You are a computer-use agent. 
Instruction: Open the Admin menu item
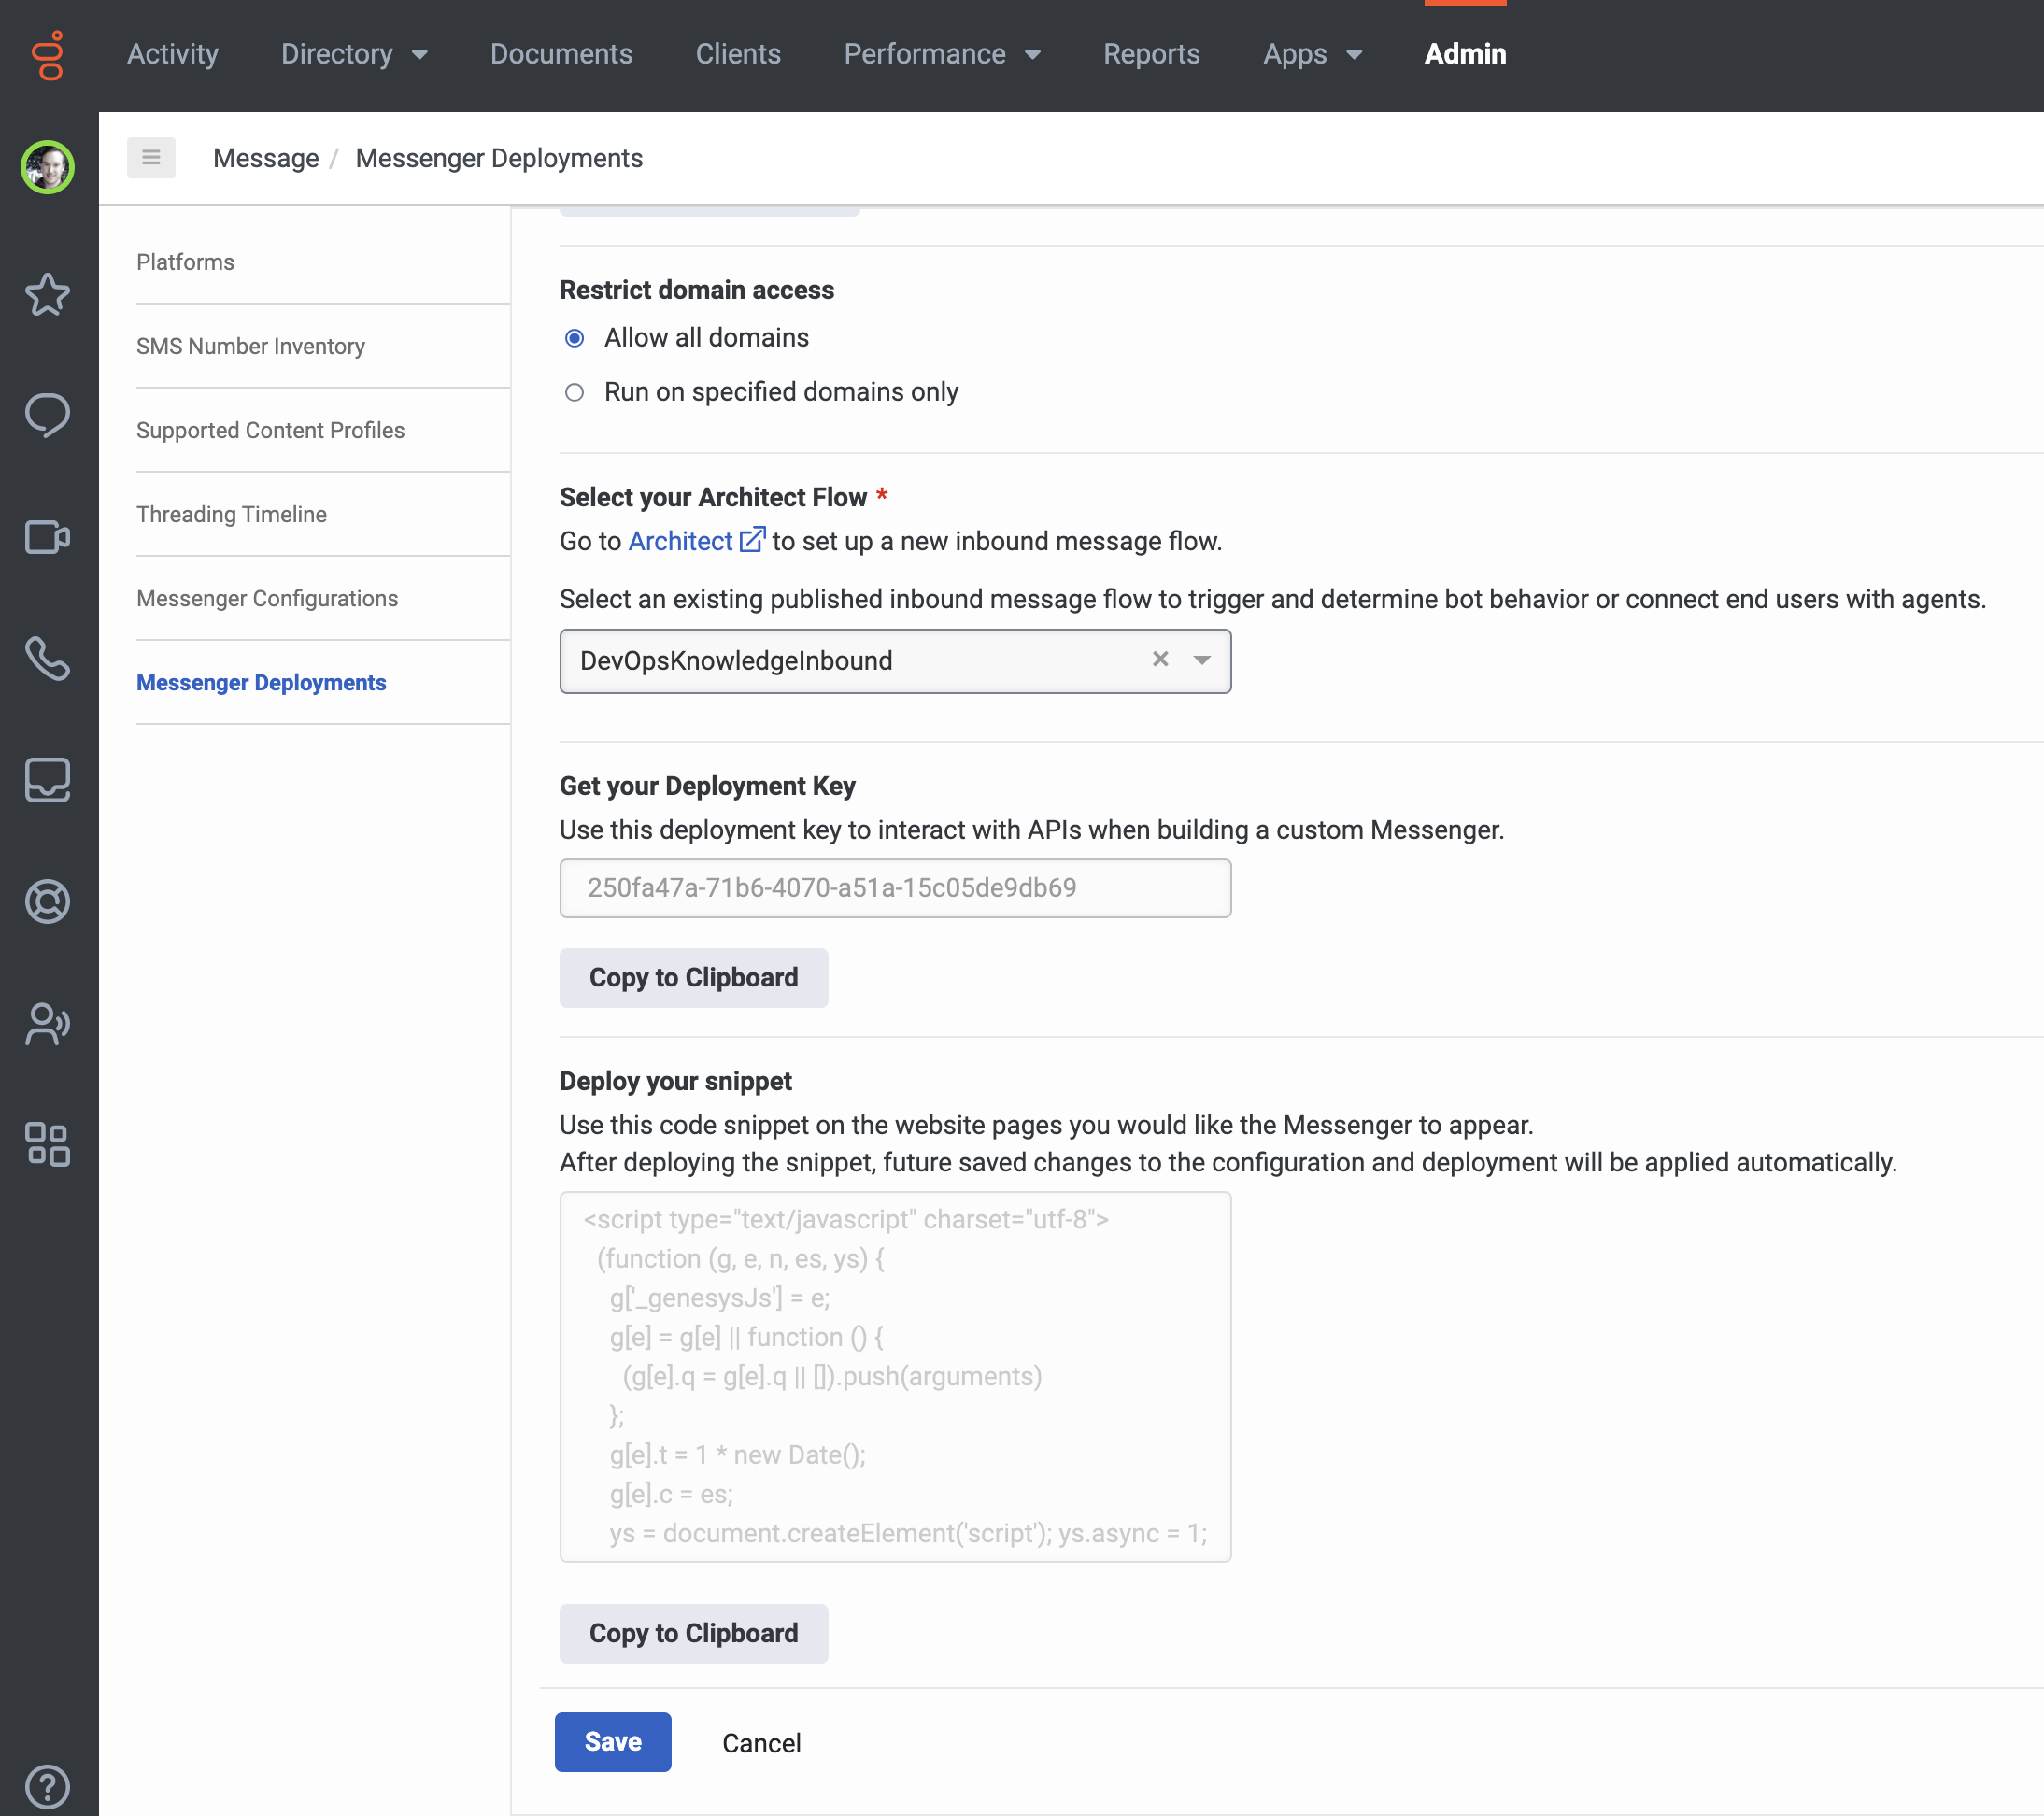tap(1464, 54)
